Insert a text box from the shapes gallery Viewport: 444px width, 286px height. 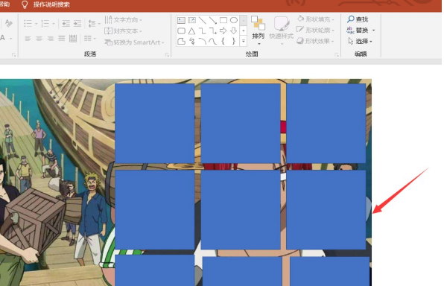[x=181, y=20]
